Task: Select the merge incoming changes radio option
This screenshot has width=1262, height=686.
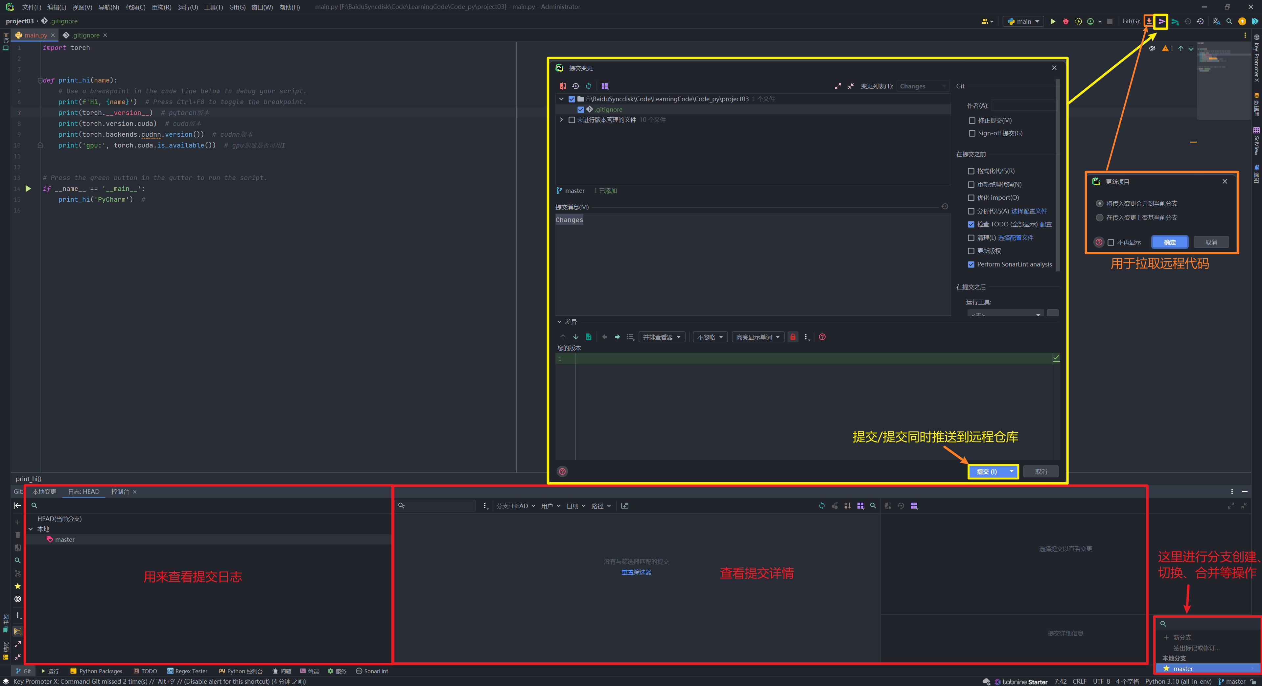Action: point(1100,203)
